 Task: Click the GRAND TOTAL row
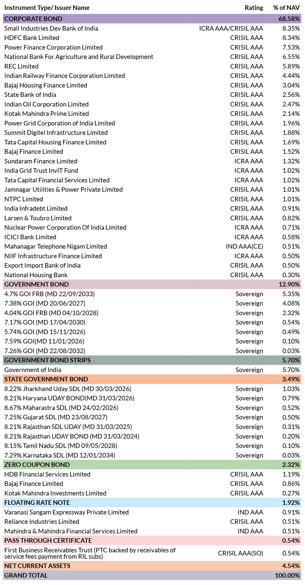[x=152, y=575]
